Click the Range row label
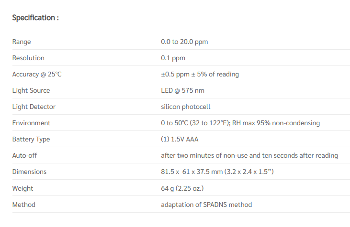Image resolution: width=350 pixels, height=227 pixels. pos(22,42)
